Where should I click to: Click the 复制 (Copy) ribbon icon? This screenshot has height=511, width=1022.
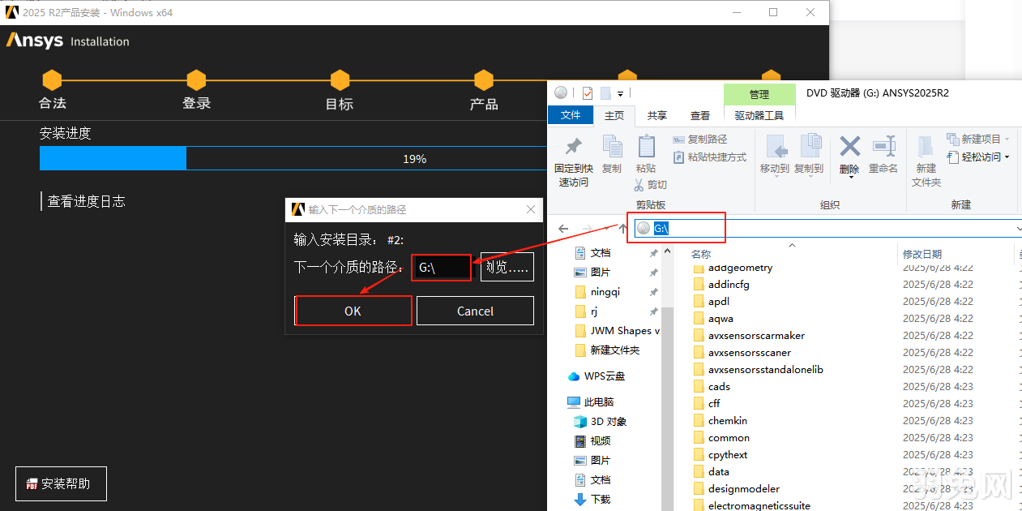(611, 150)
